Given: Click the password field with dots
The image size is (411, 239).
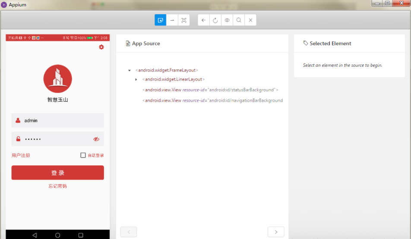Looking at the screenshot, I should point(58,139).
